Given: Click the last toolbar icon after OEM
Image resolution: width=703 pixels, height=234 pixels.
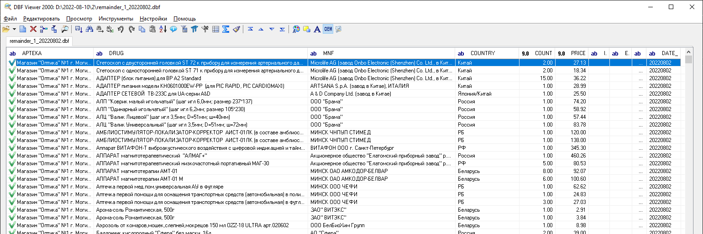Looking at the screenshot, I should (x=338, y=29).
